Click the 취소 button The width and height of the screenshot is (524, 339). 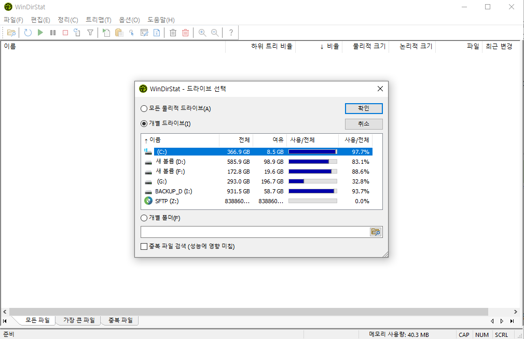coord(364,124)
